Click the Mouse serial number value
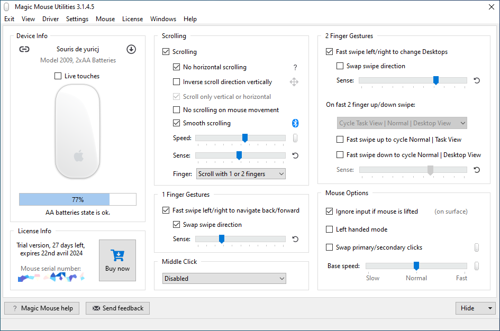Image resolution: width=500 pixels, height=331 pixels. (51, 278)
